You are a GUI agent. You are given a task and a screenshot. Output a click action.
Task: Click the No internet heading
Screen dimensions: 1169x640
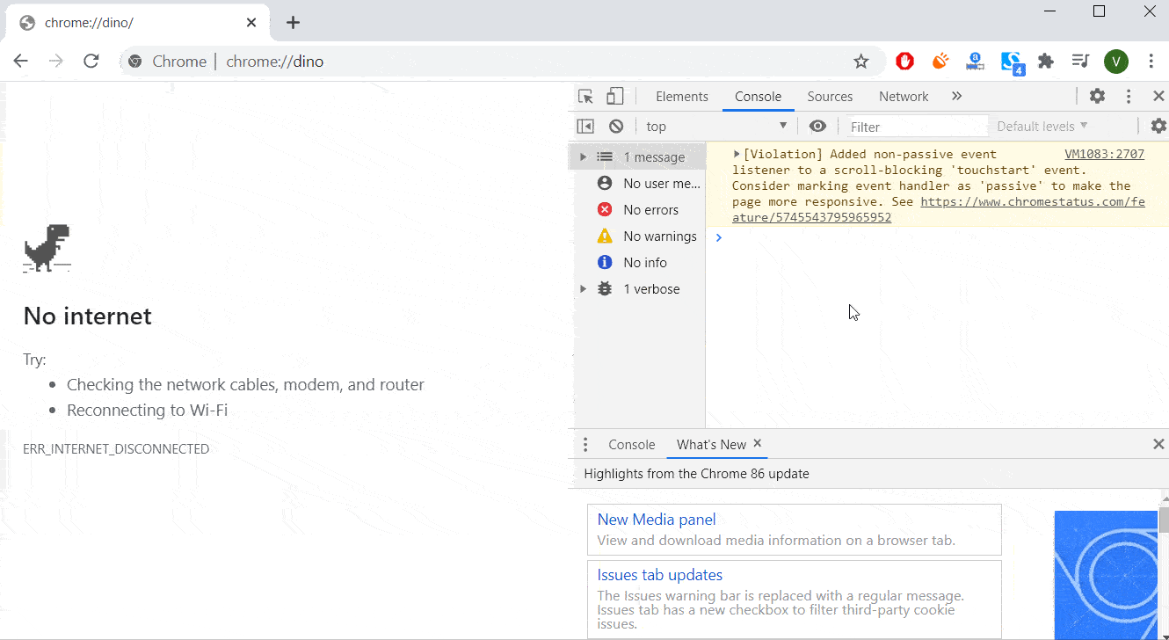88,316
